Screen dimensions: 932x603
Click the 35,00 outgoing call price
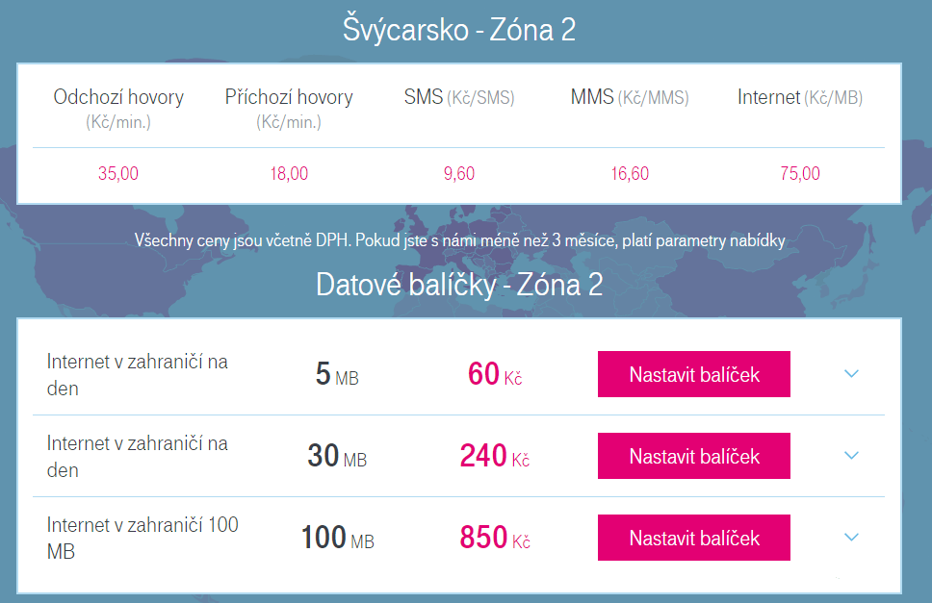point(118,173)
